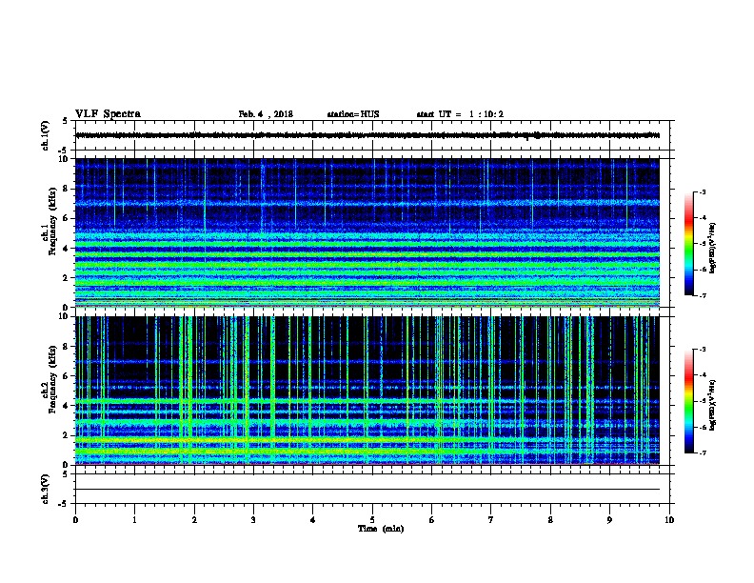This screenshot has height=583, width=754.
Task: Click the "-5" tick of the ch.1(V) axis
Action: (64, 150)
